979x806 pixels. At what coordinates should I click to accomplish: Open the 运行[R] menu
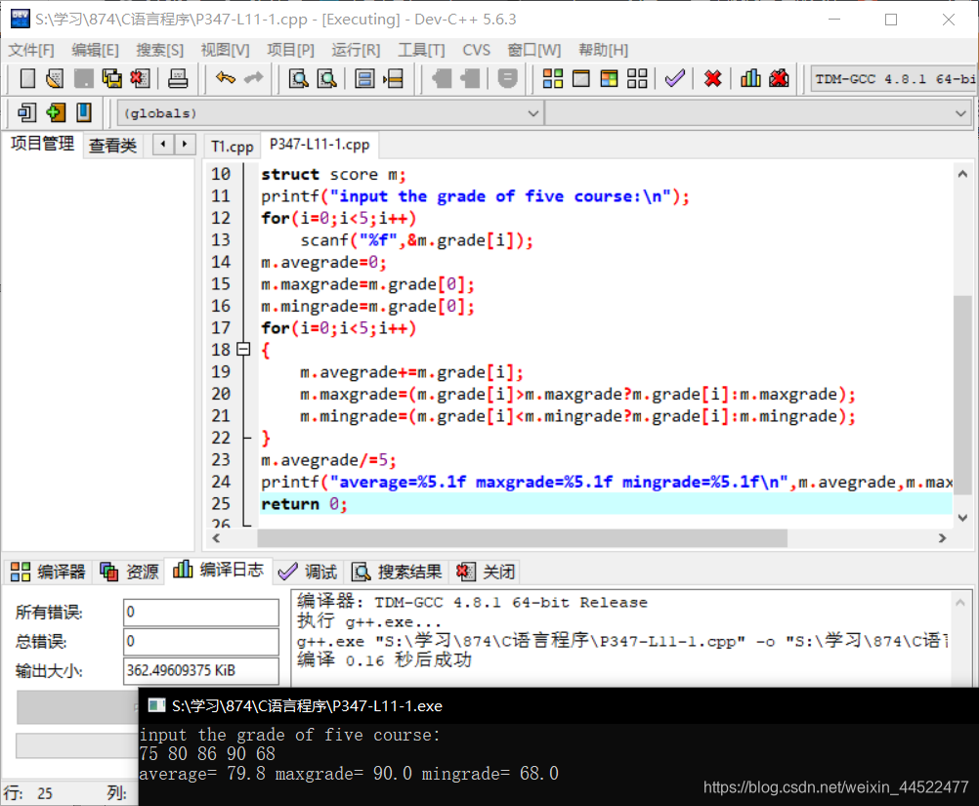click(356, 50)
